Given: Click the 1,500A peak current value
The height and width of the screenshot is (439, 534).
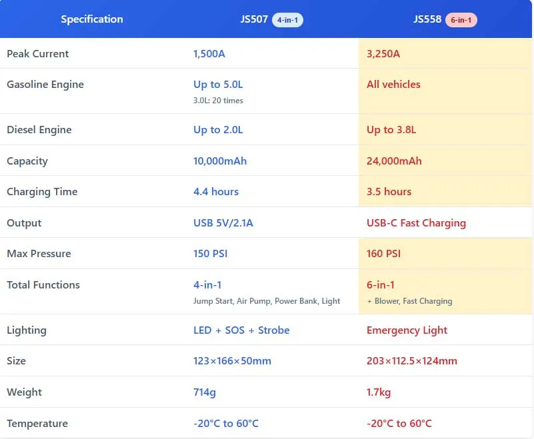Looking at the screenshot, I should 209,53.
